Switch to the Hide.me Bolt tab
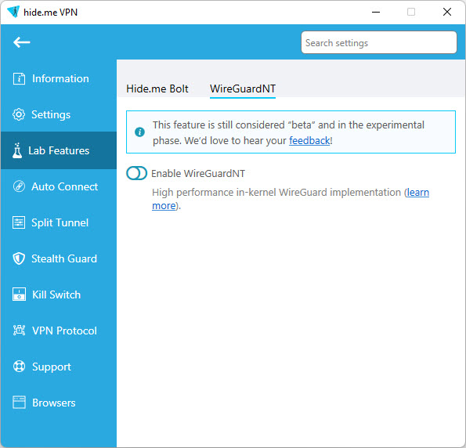Image resolution: width=466 pixels, height=448 pixels. pos(157,89)
